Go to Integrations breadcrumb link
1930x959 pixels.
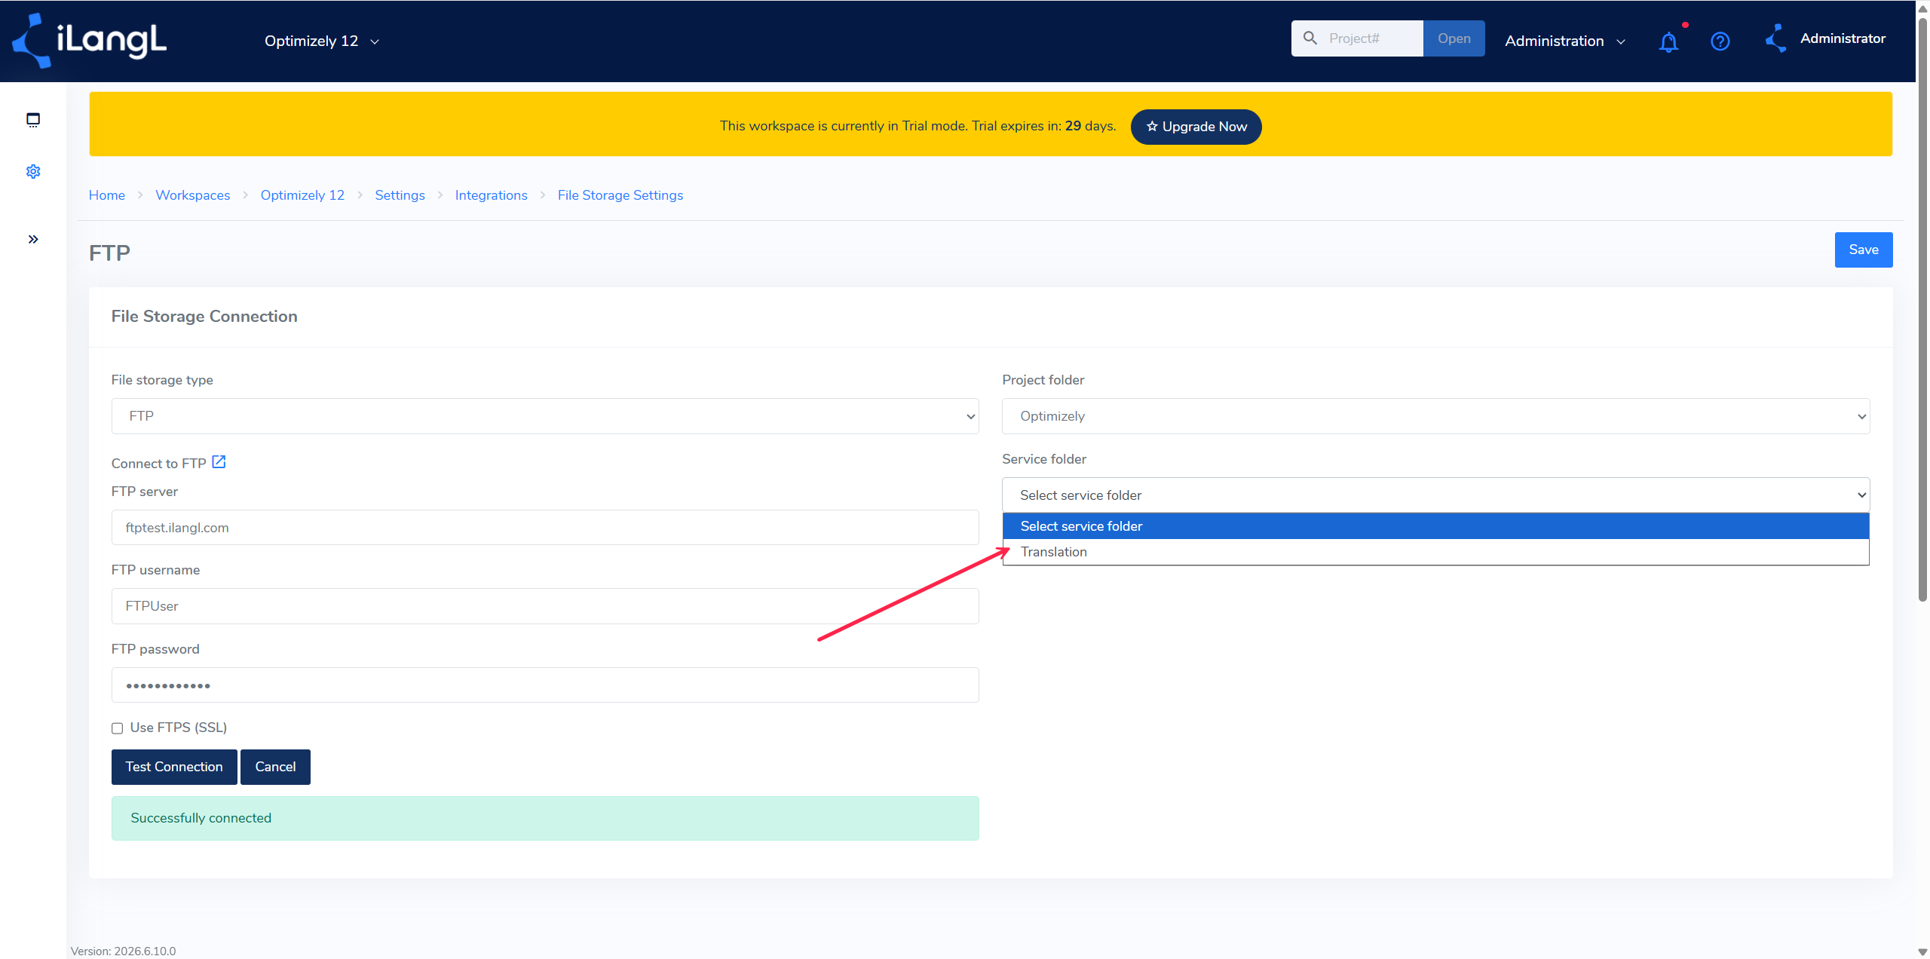coord(492,195)
